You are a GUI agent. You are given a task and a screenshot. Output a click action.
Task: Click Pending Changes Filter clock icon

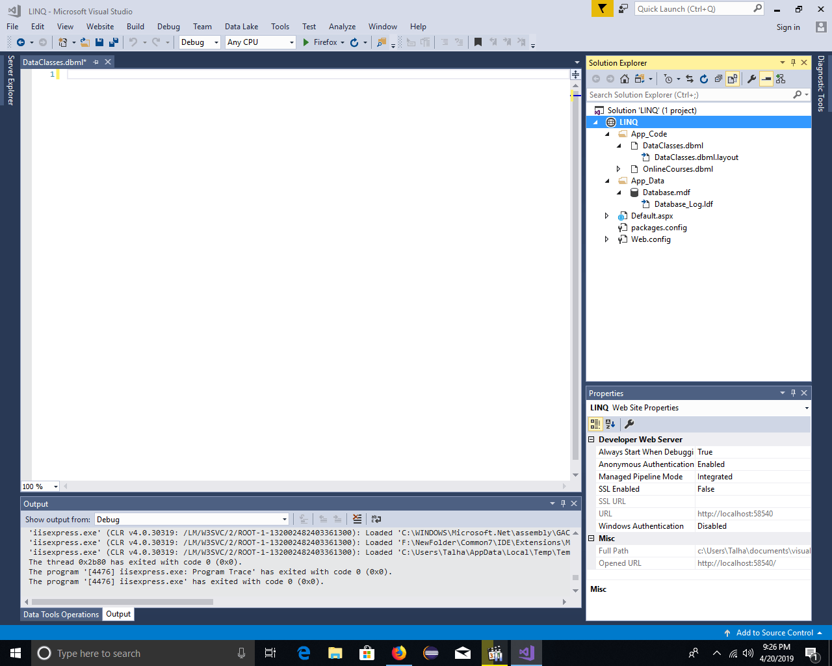pos(668,79)
